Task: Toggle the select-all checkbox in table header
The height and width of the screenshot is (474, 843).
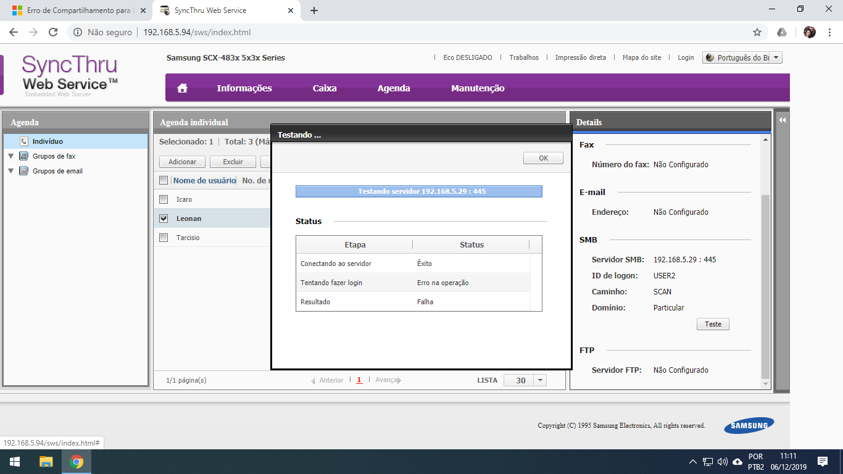Action: click(x=164, y=180)
